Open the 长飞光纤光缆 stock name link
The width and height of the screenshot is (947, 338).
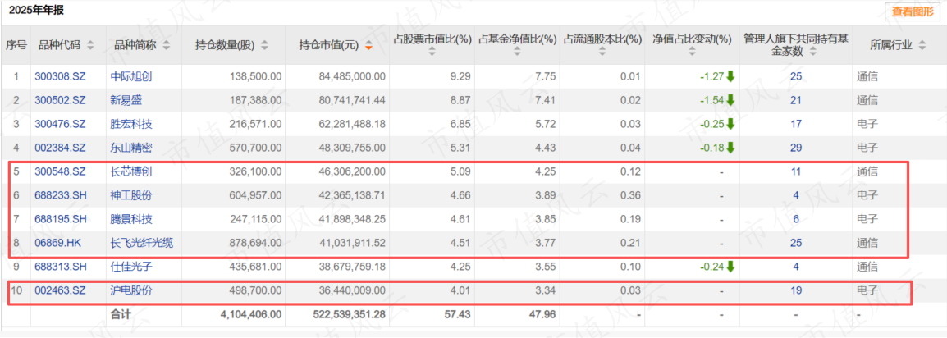pyautogui.click(x=141, y=243)
